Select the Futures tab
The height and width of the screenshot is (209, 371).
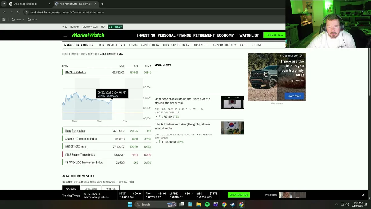coord(258,45)
